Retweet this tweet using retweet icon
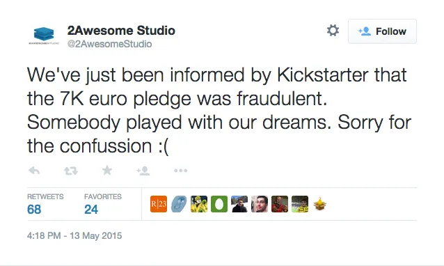 pos(70,171)
